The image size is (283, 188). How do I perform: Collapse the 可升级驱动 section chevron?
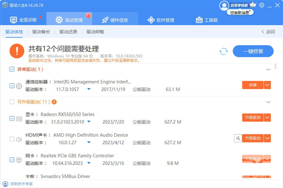point(268,102)
